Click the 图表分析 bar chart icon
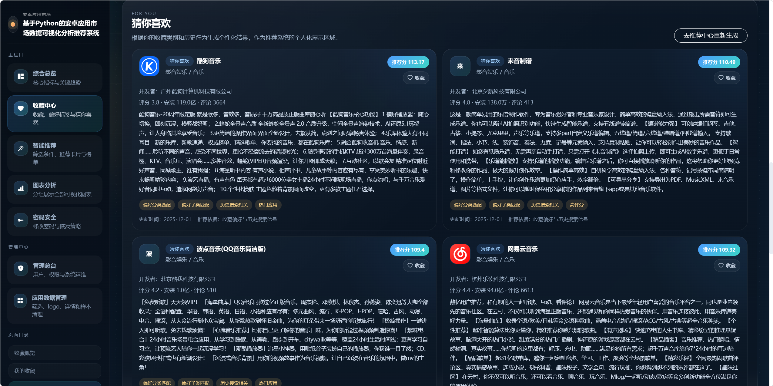Screen dimensions: 773x386 pyautogui.click(x=21, y=188)
